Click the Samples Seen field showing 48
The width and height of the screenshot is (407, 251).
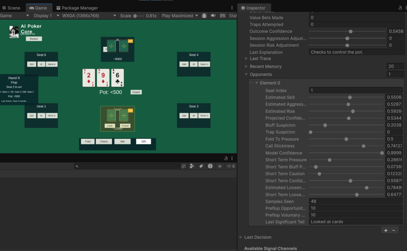pos(356,201)
